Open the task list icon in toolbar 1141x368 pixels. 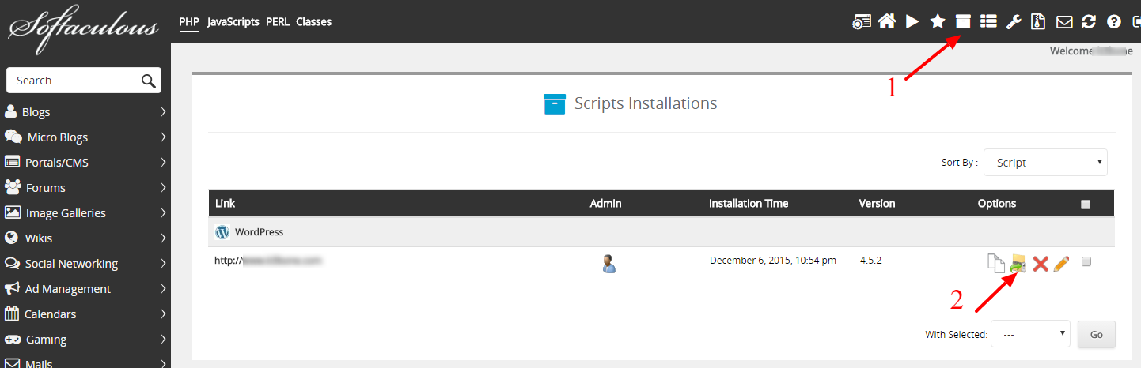tap(988, 22)
